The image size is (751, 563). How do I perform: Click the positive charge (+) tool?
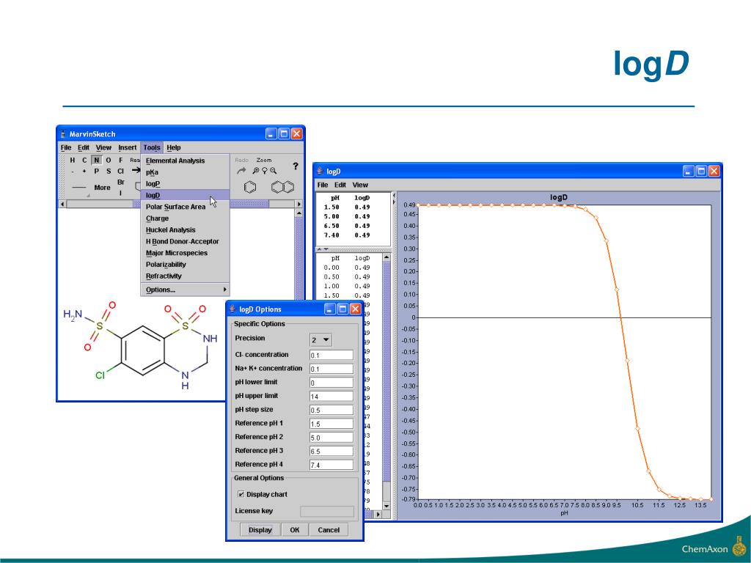tap(84, 171)
